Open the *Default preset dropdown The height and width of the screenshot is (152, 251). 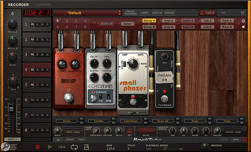pos(87,13)
